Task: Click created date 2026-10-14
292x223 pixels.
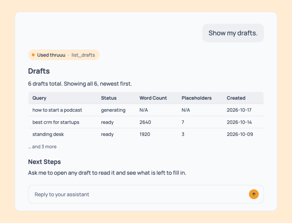Action: [x=239, y=122]
